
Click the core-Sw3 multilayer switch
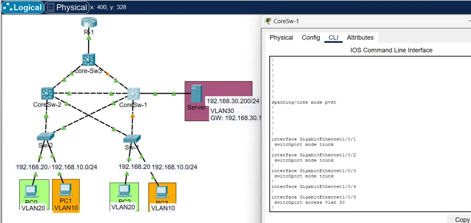pos(89,60)
